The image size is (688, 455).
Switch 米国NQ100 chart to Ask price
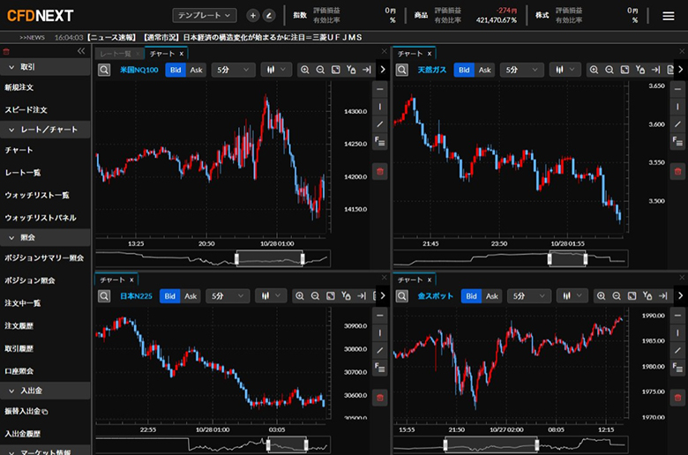pos(196,70)
